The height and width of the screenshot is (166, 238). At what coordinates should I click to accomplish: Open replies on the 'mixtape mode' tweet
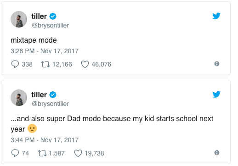pos(15,64)
